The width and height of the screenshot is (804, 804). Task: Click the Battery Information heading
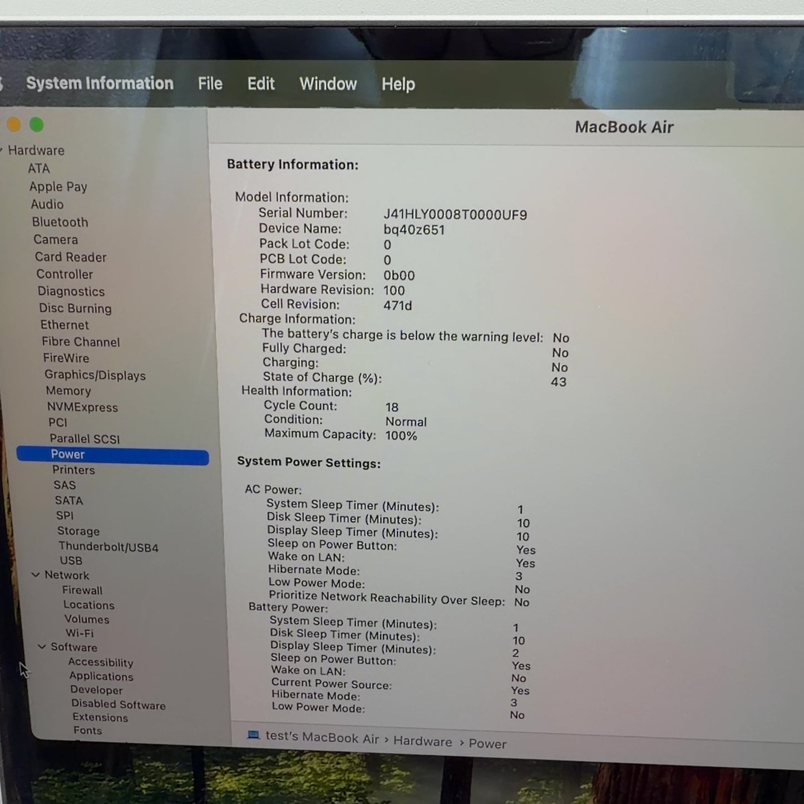click(x=293, y=165)
